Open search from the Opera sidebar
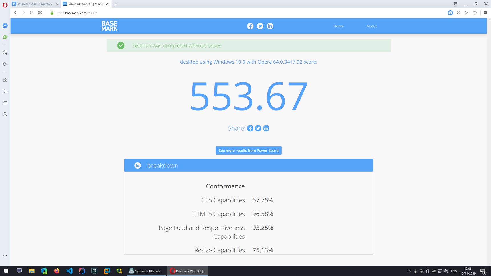491x276 pixels. click(x=5, y=53)
